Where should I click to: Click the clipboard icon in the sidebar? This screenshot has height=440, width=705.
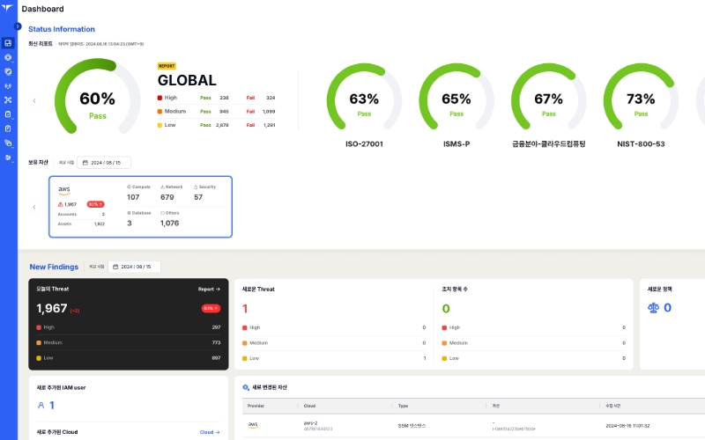[8, 128]
